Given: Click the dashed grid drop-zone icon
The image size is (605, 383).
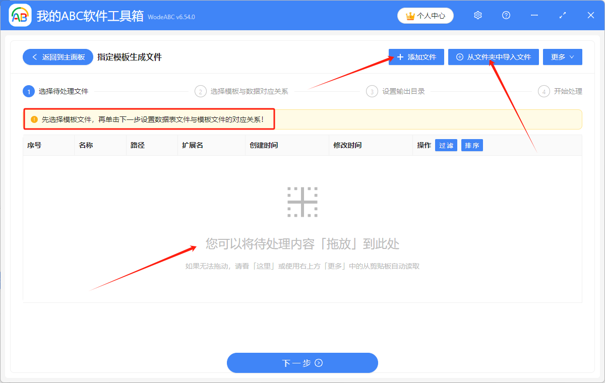Looking at the screenshot, I should [302, 202].
